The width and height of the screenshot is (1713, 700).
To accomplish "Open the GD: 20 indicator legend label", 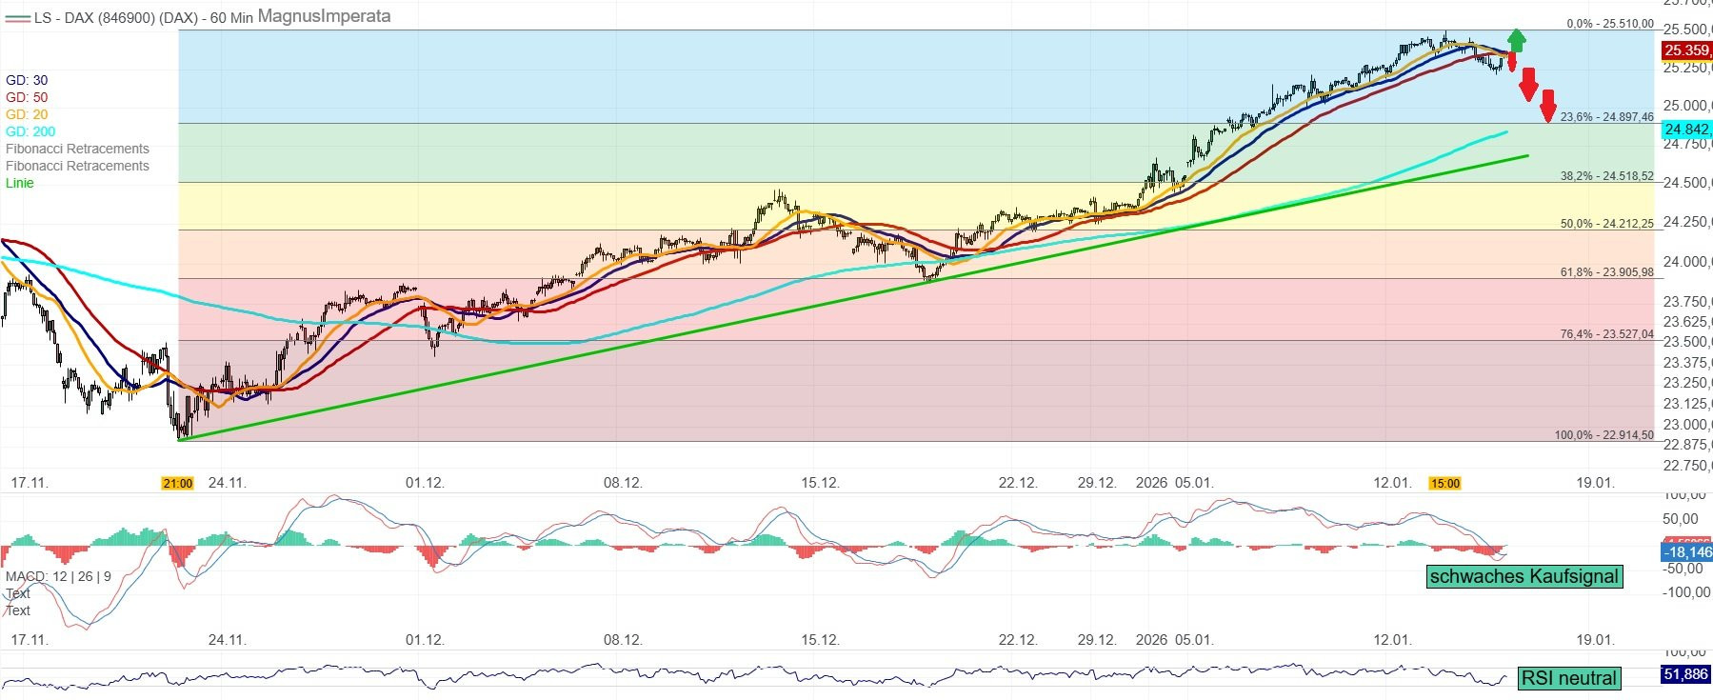I will coord(27,114).
